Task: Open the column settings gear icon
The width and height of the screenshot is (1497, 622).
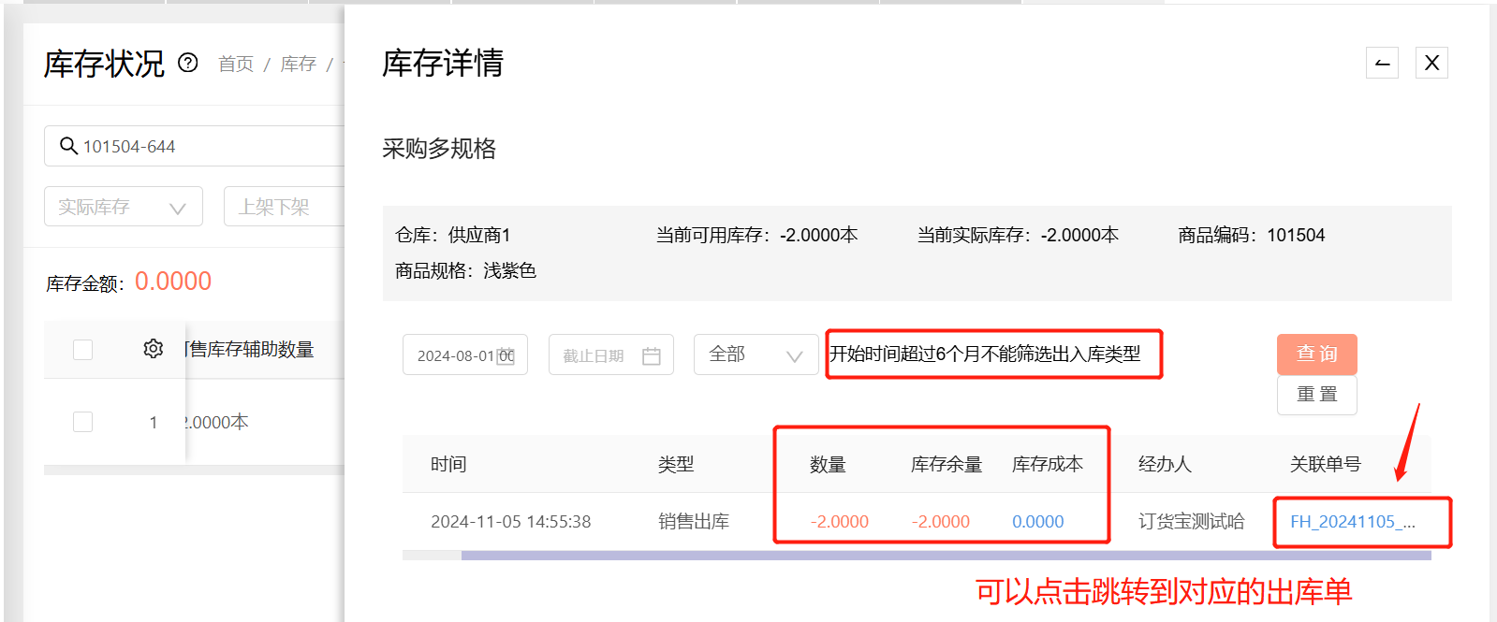Action: [154, 349]
